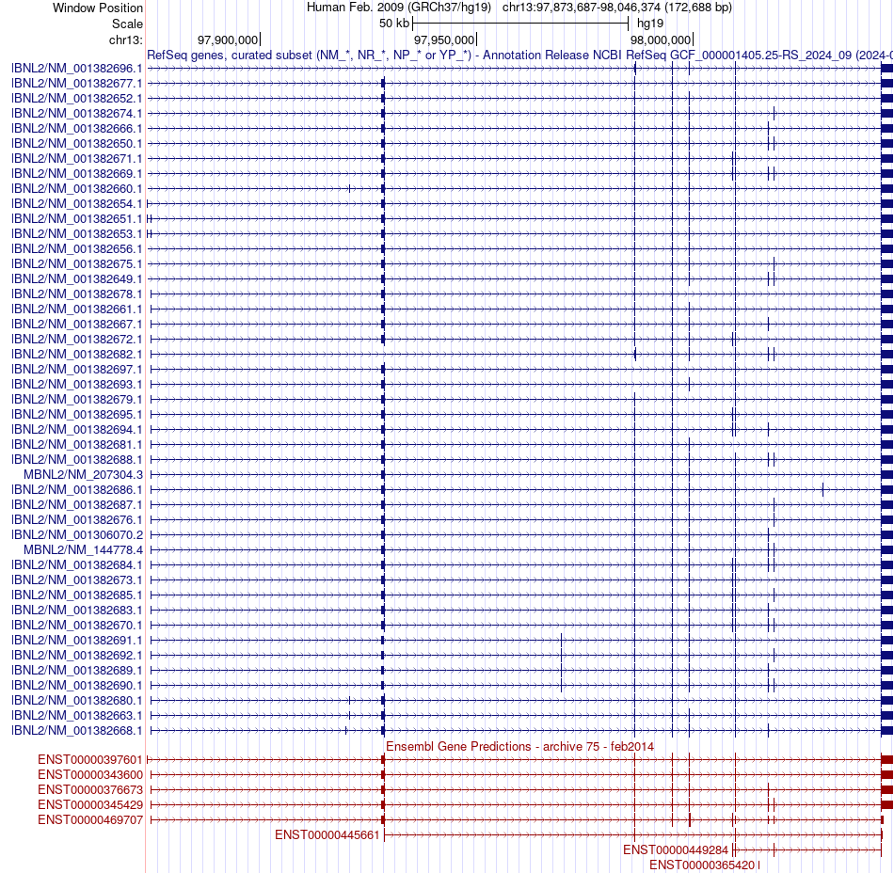This screenshot has height=873, width=894.
Task: Click the NM_001382678.1 transcript label
Action: 77,294
